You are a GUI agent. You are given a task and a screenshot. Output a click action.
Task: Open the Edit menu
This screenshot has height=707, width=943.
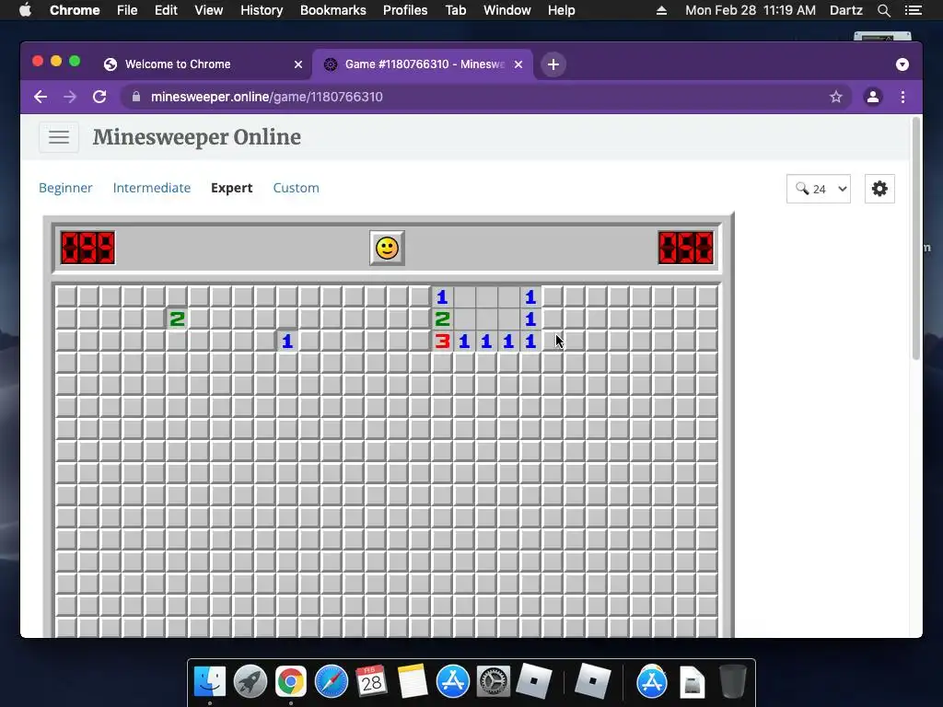[166, 10]
